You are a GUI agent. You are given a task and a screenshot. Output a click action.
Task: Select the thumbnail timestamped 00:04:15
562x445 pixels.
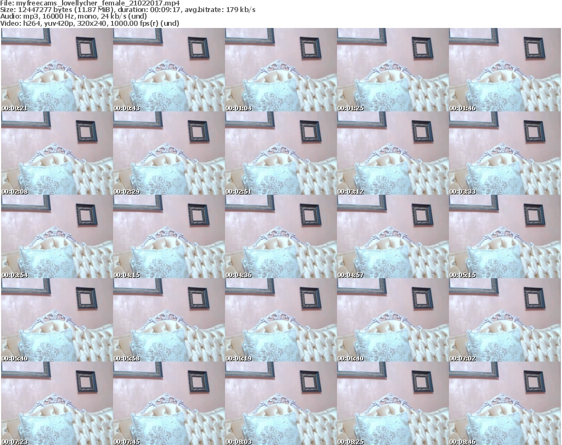[169, 236]
